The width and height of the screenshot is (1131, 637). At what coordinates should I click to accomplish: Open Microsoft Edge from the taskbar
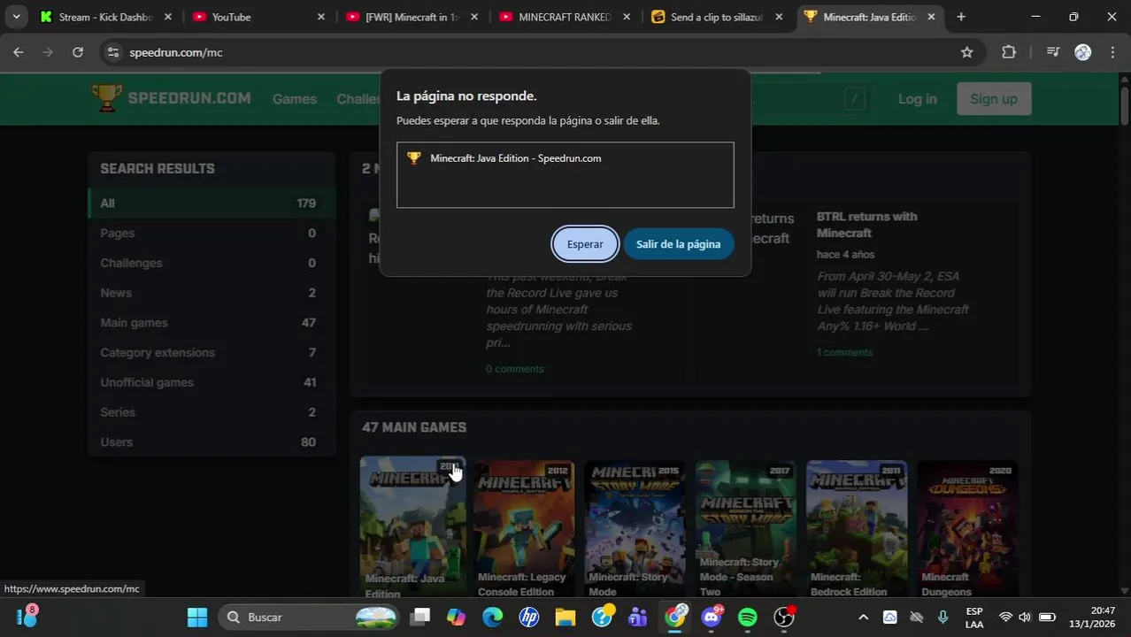click(492, 617)
